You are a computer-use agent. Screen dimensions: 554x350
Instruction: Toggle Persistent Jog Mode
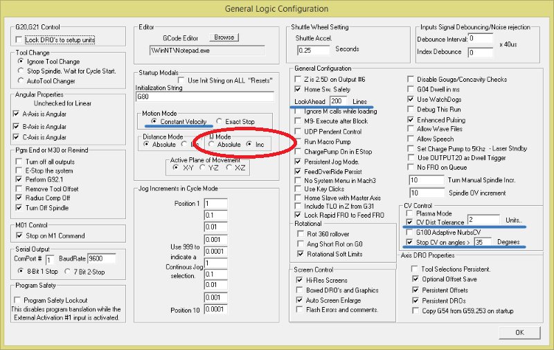pyautogui.click(x=298, y=161)
